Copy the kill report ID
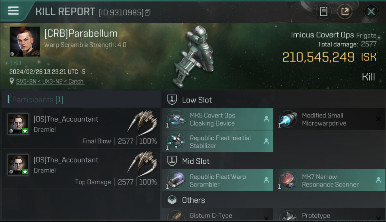The height and width of the screenshot is (222, 386). tap(148, 12)
